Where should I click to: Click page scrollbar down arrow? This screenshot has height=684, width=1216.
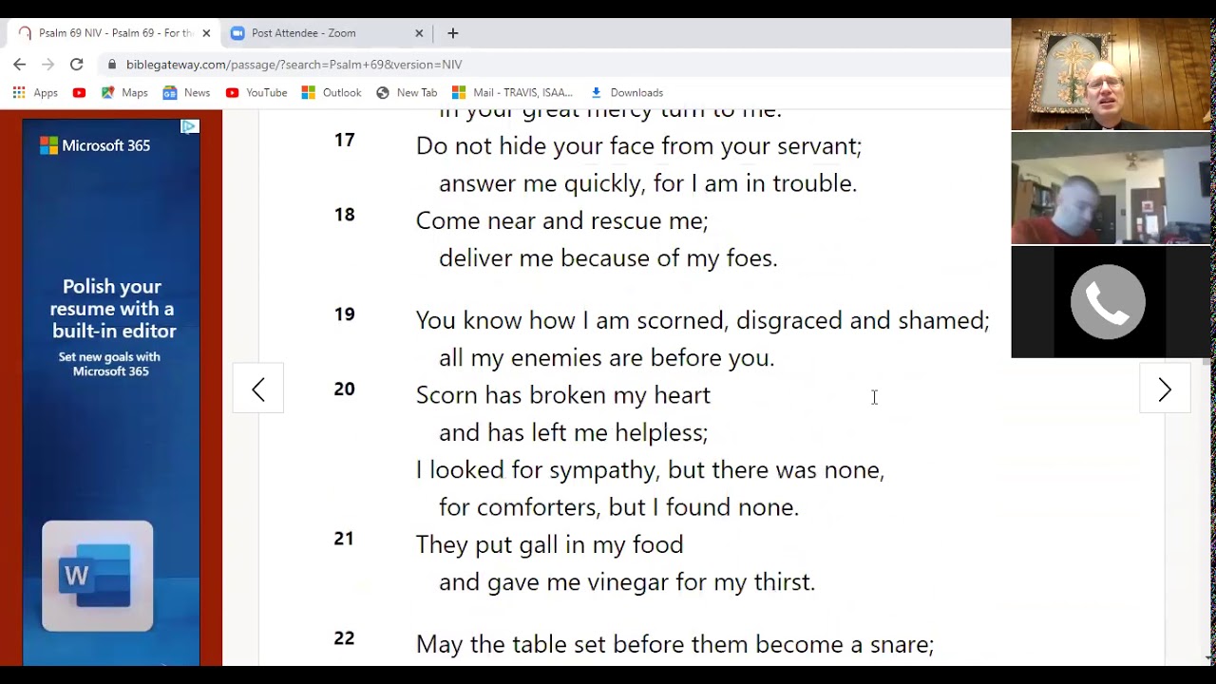click(1207, 657)
